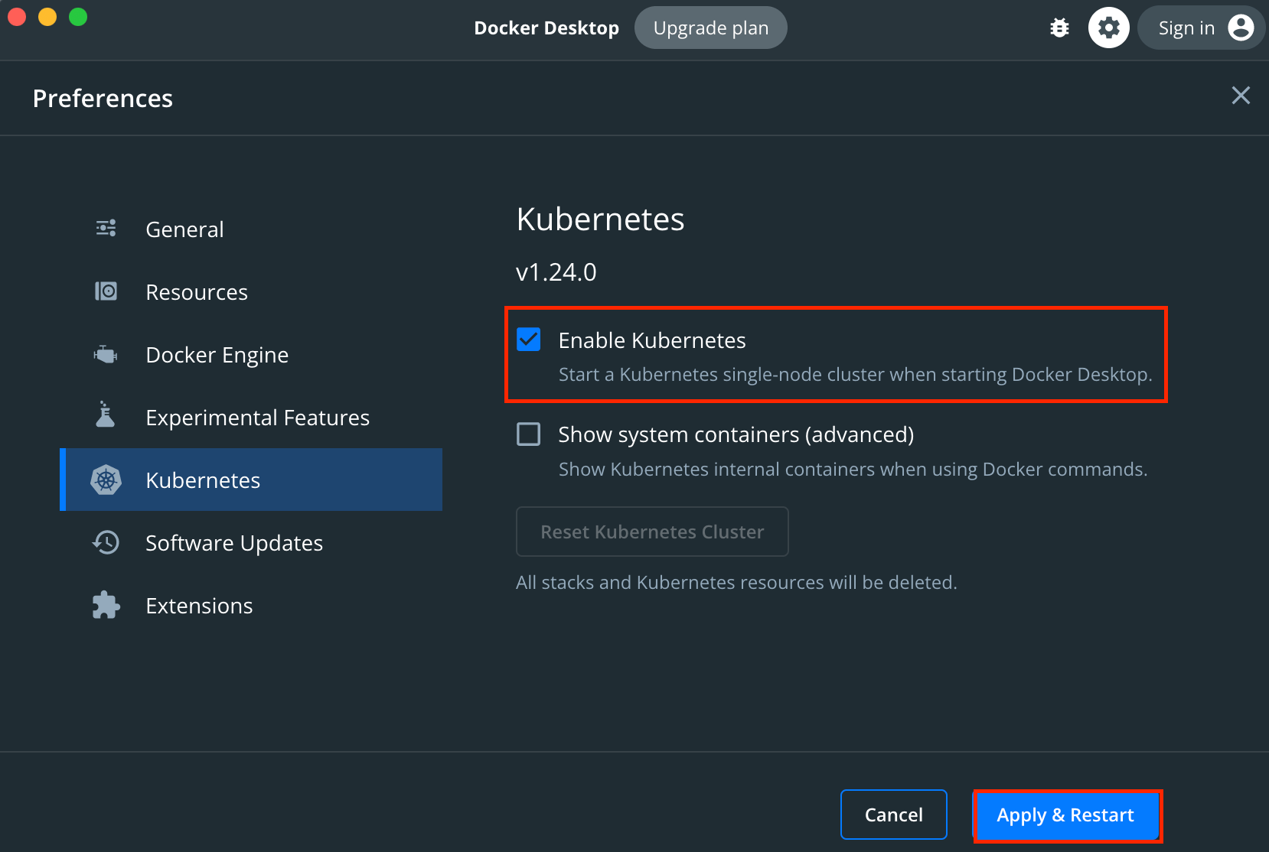Click the Upgrade plan button
The width and height of the screenshot is (1269, 852).
711,28
